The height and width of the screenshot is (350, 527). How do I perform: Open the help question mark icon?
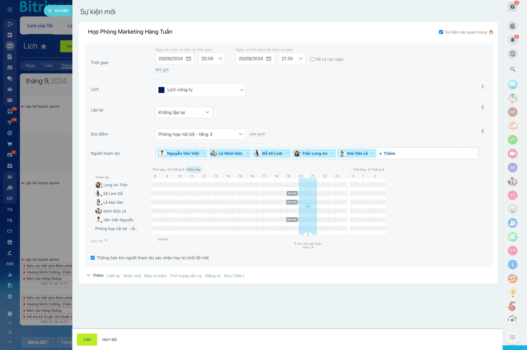(x=512, y=7)
